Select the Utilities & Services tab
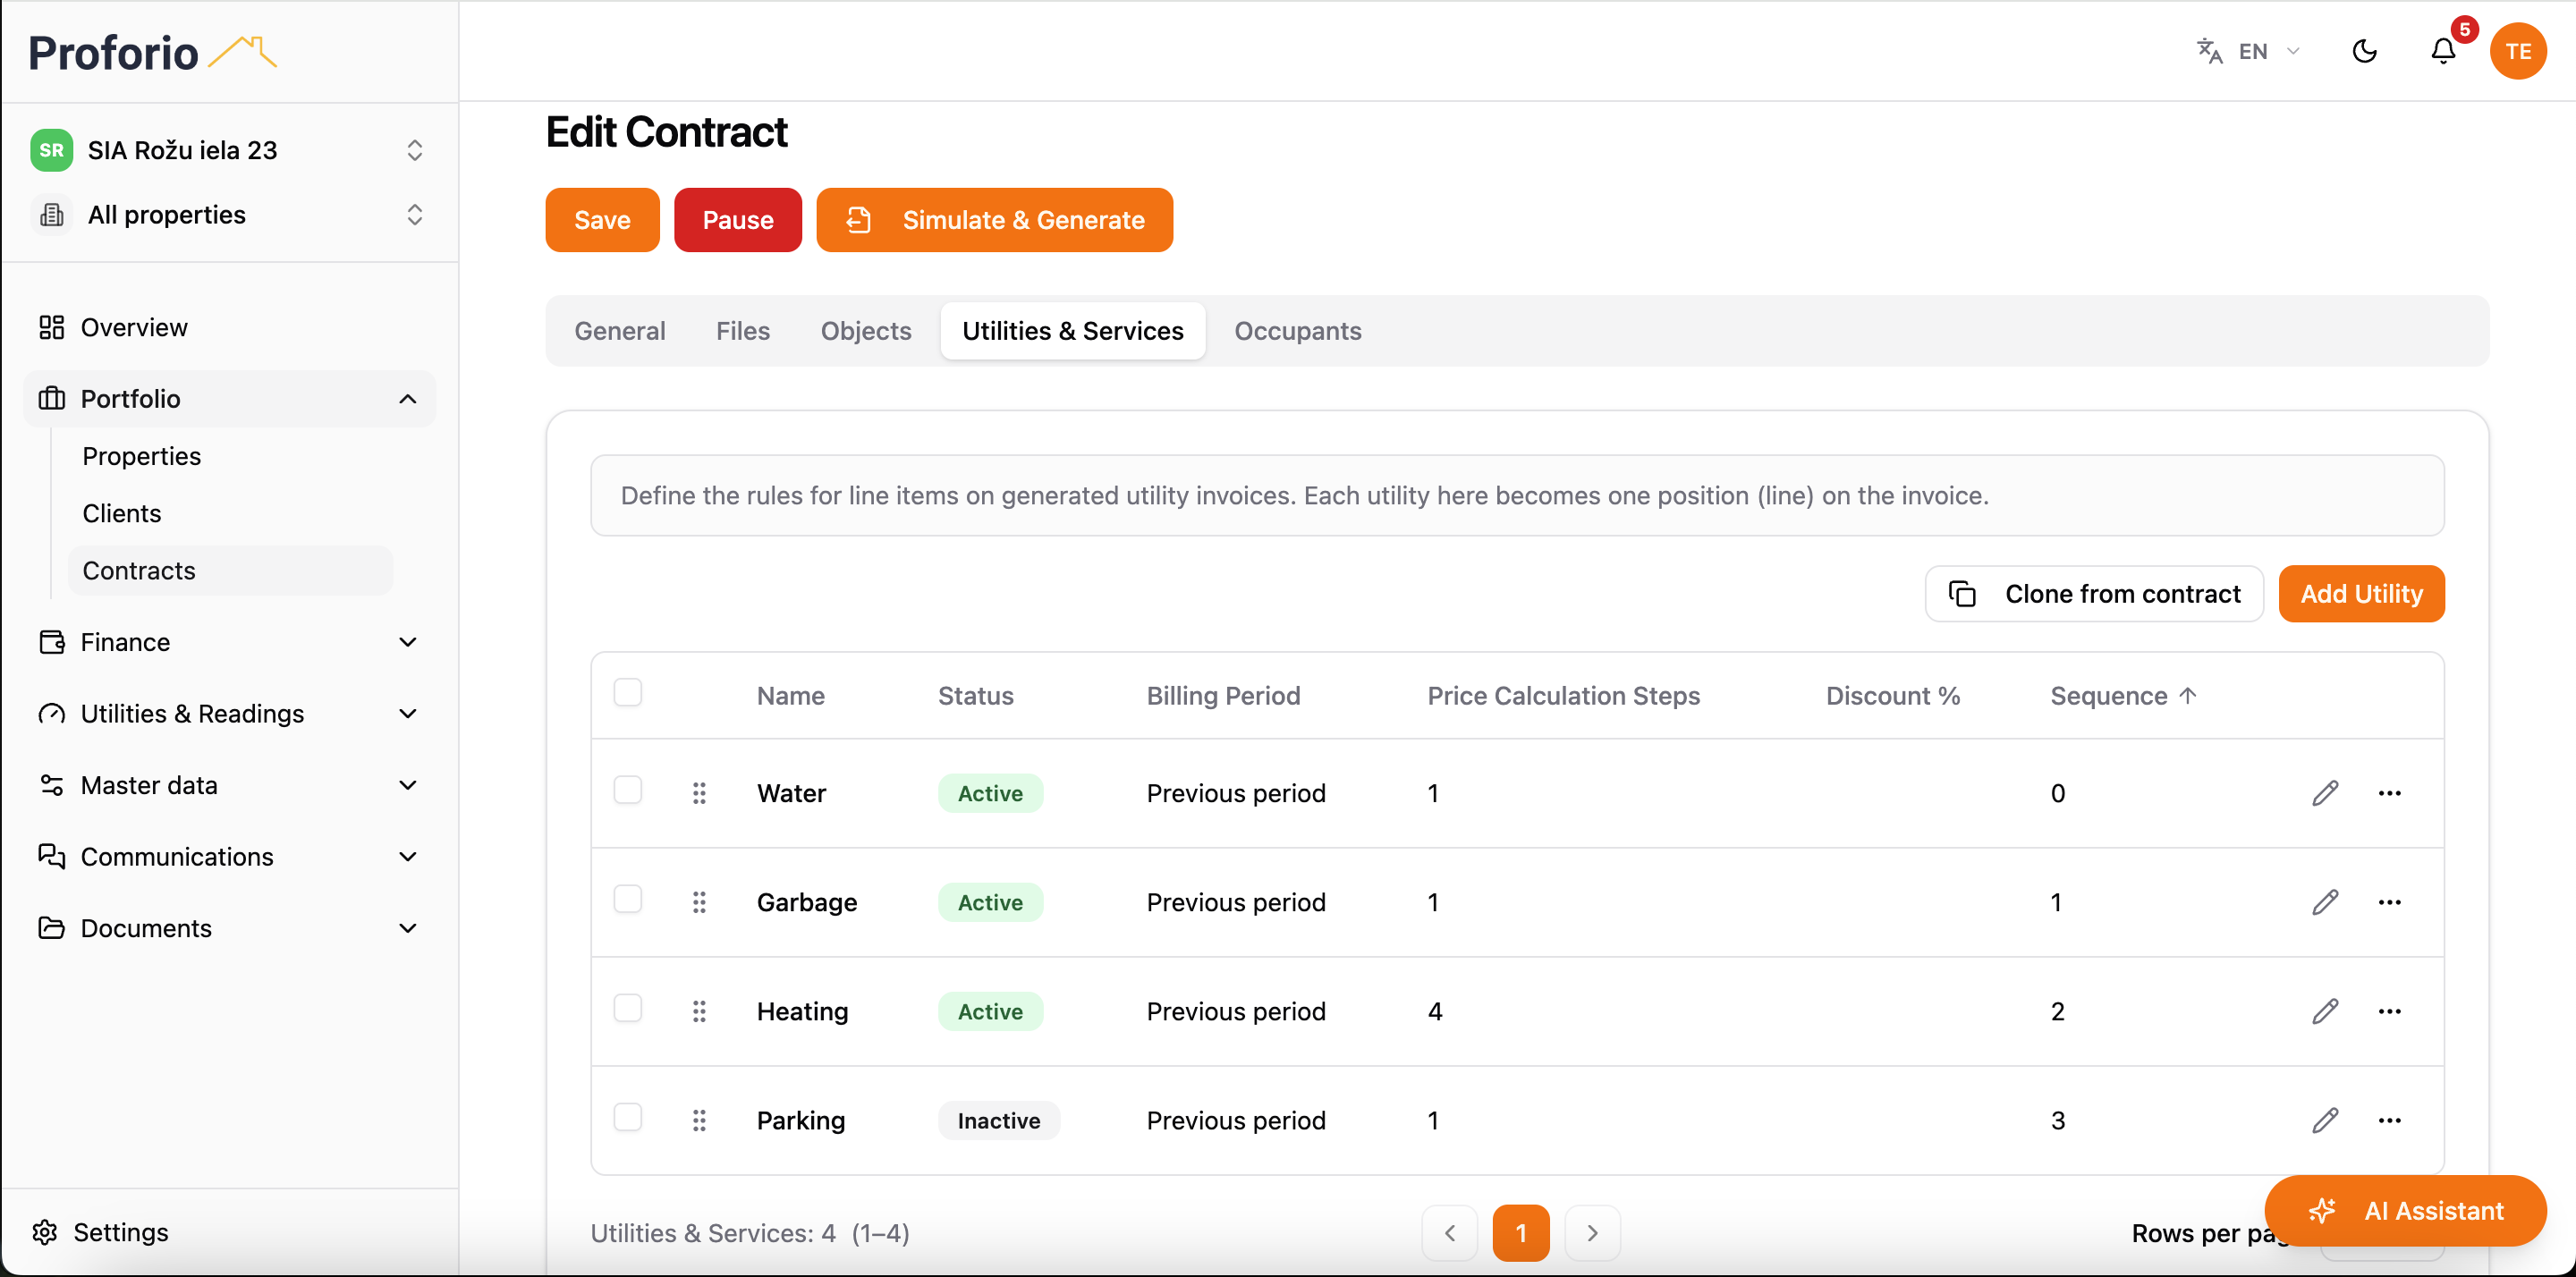2576x1277 pixels. [1072, 331]
